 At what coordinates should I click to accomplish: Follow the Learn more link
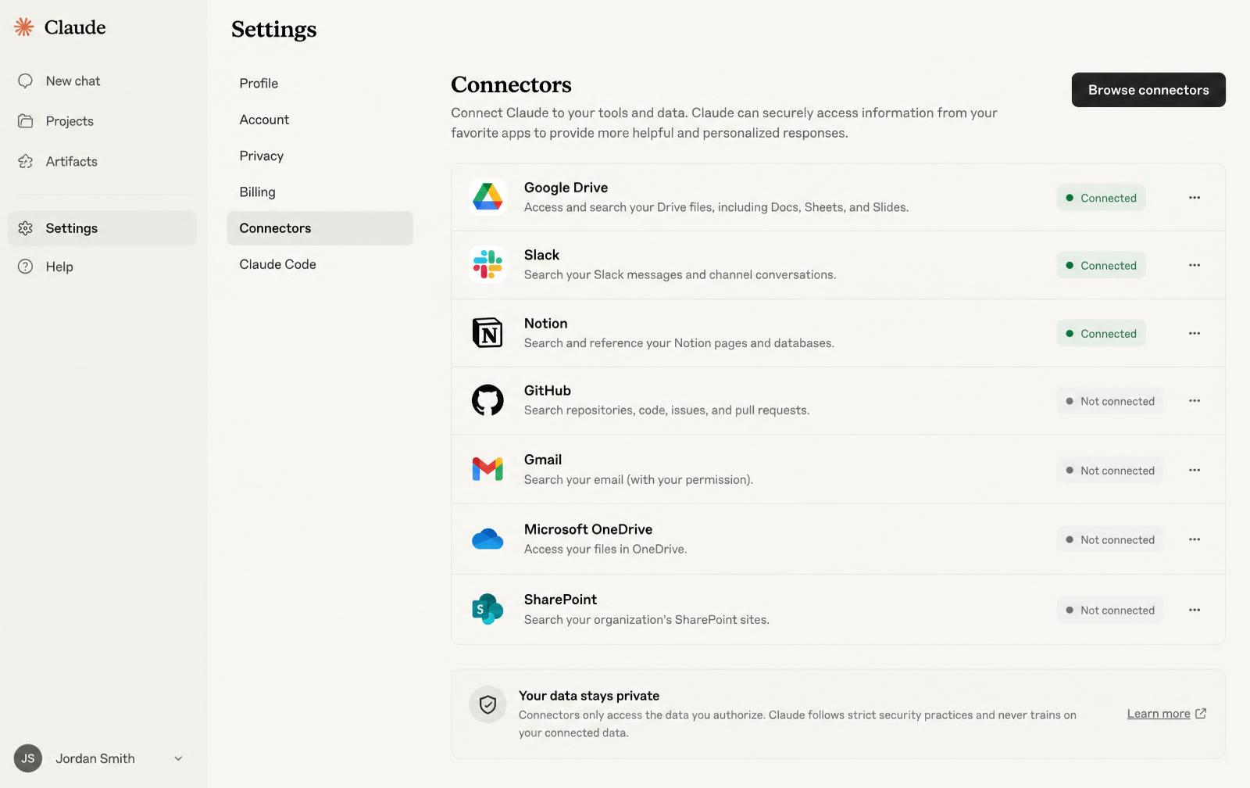[1159, 714]
